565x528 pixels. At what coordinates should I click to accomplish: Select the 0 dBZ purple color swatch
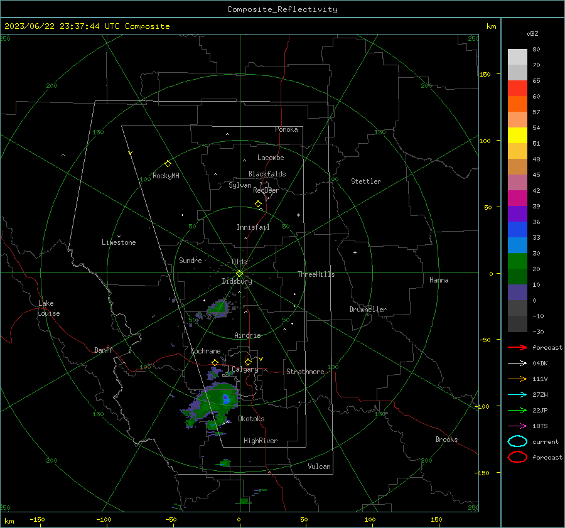pos(517,293)
